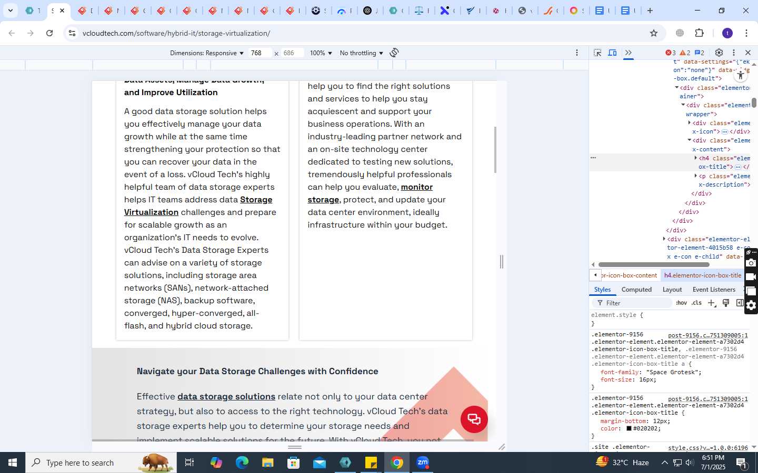Image resolution: width=758 pixels, height=473 pixels.
Task: View site information icon in address bar
Action: pos(72,33)
